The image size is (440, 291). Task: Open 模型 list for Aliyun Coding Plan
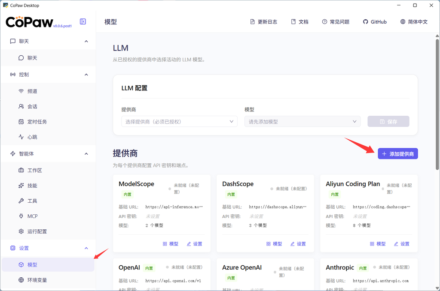[x=378, y=244]
